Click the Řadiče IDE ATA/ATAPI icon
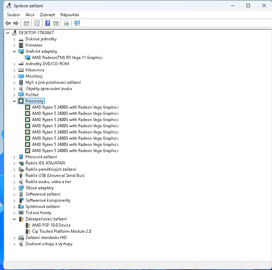Viewport: 272px width, 270px height. (21, 163)
